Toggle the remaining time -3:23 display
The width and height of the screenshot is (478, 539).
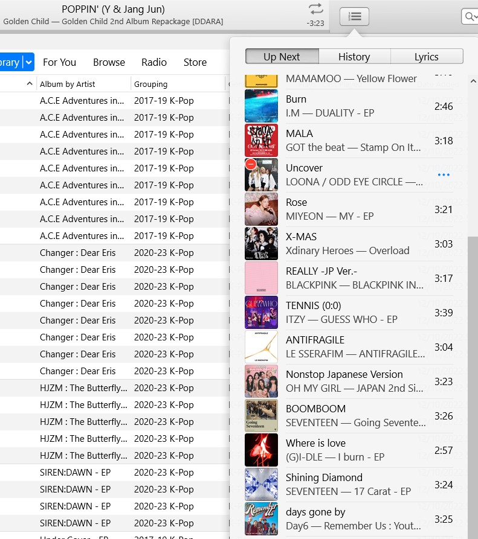tap(315, 23)
